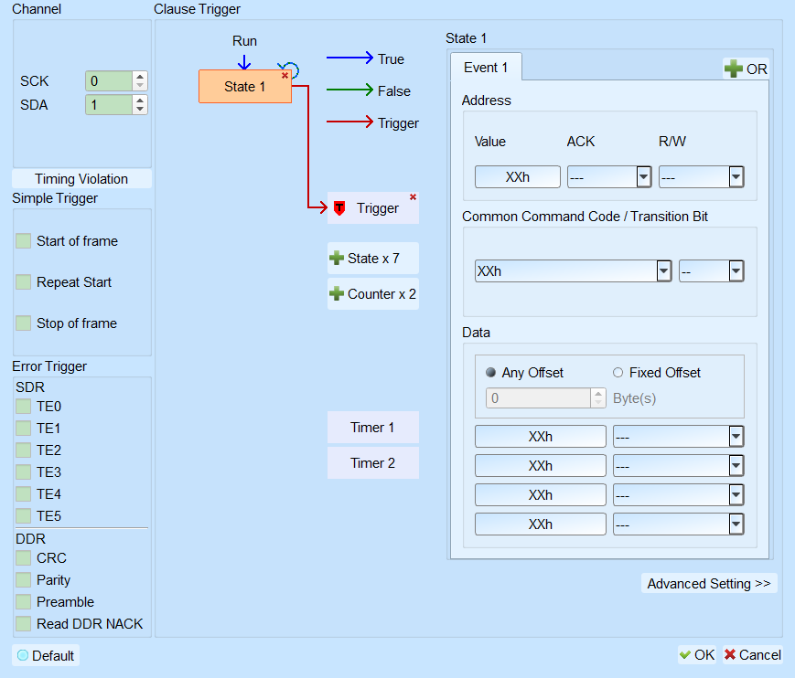Check the TE3 error trigger

[23, 471]
